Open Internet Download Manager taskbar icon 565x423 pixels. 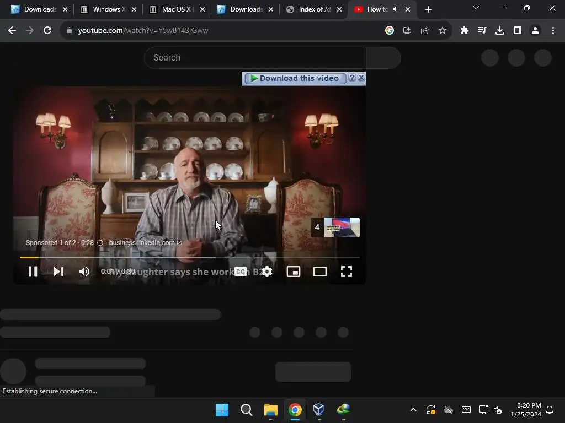pyautogui.click(x=343, y=410)
